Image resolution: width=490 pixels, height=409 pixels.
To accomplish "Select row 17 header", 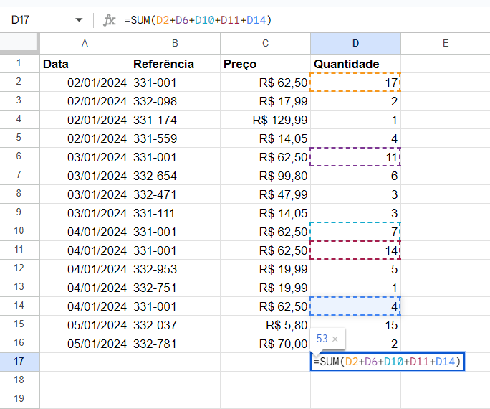I will 19,362.
